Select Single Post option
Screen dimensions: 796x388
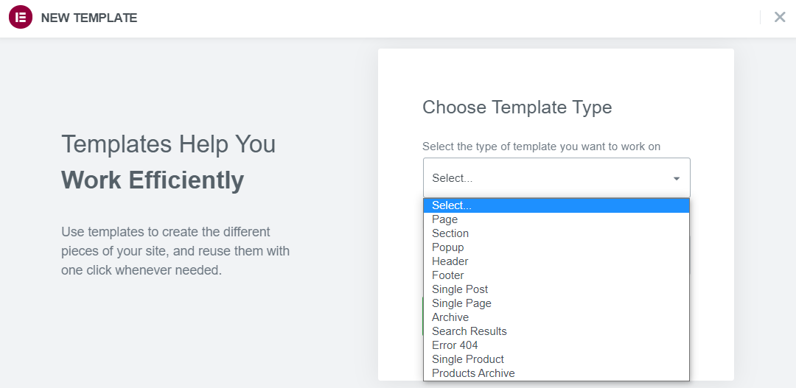[x=556, y=289]
